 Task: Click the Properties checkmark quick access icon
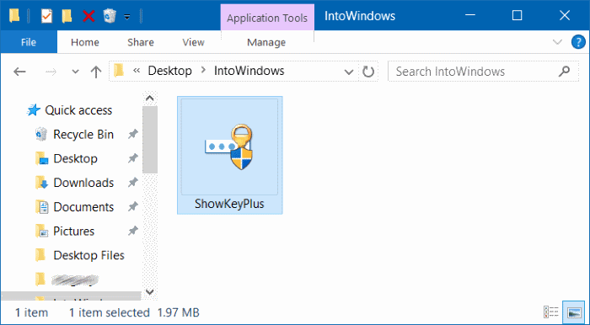point(46,16)
